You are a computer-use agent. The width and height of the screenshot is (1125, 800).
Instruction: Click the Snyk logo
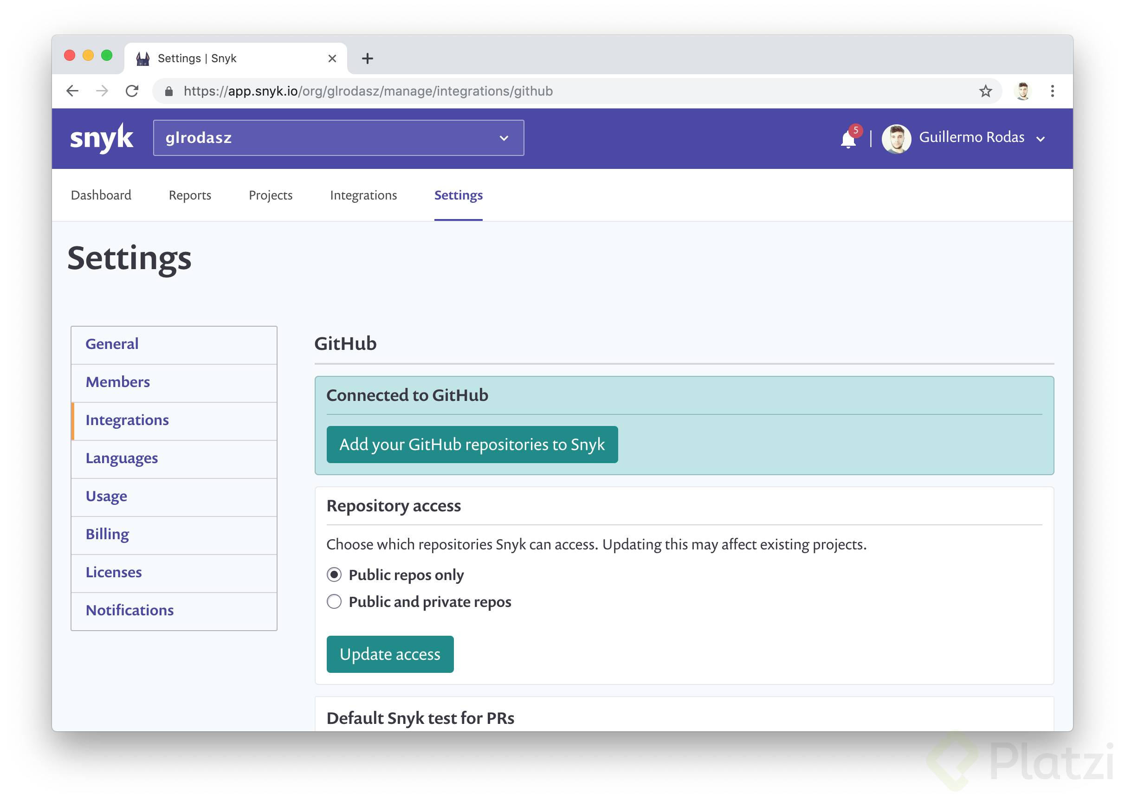pos(102,137)
